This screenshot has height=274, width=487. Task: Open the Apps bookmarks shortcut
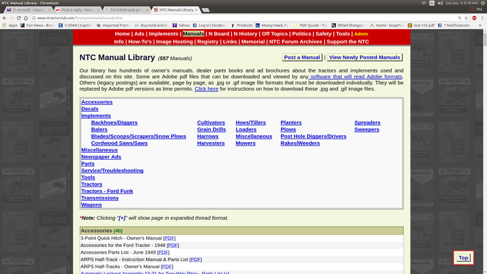pyautogui.click(x=10, y=26)
